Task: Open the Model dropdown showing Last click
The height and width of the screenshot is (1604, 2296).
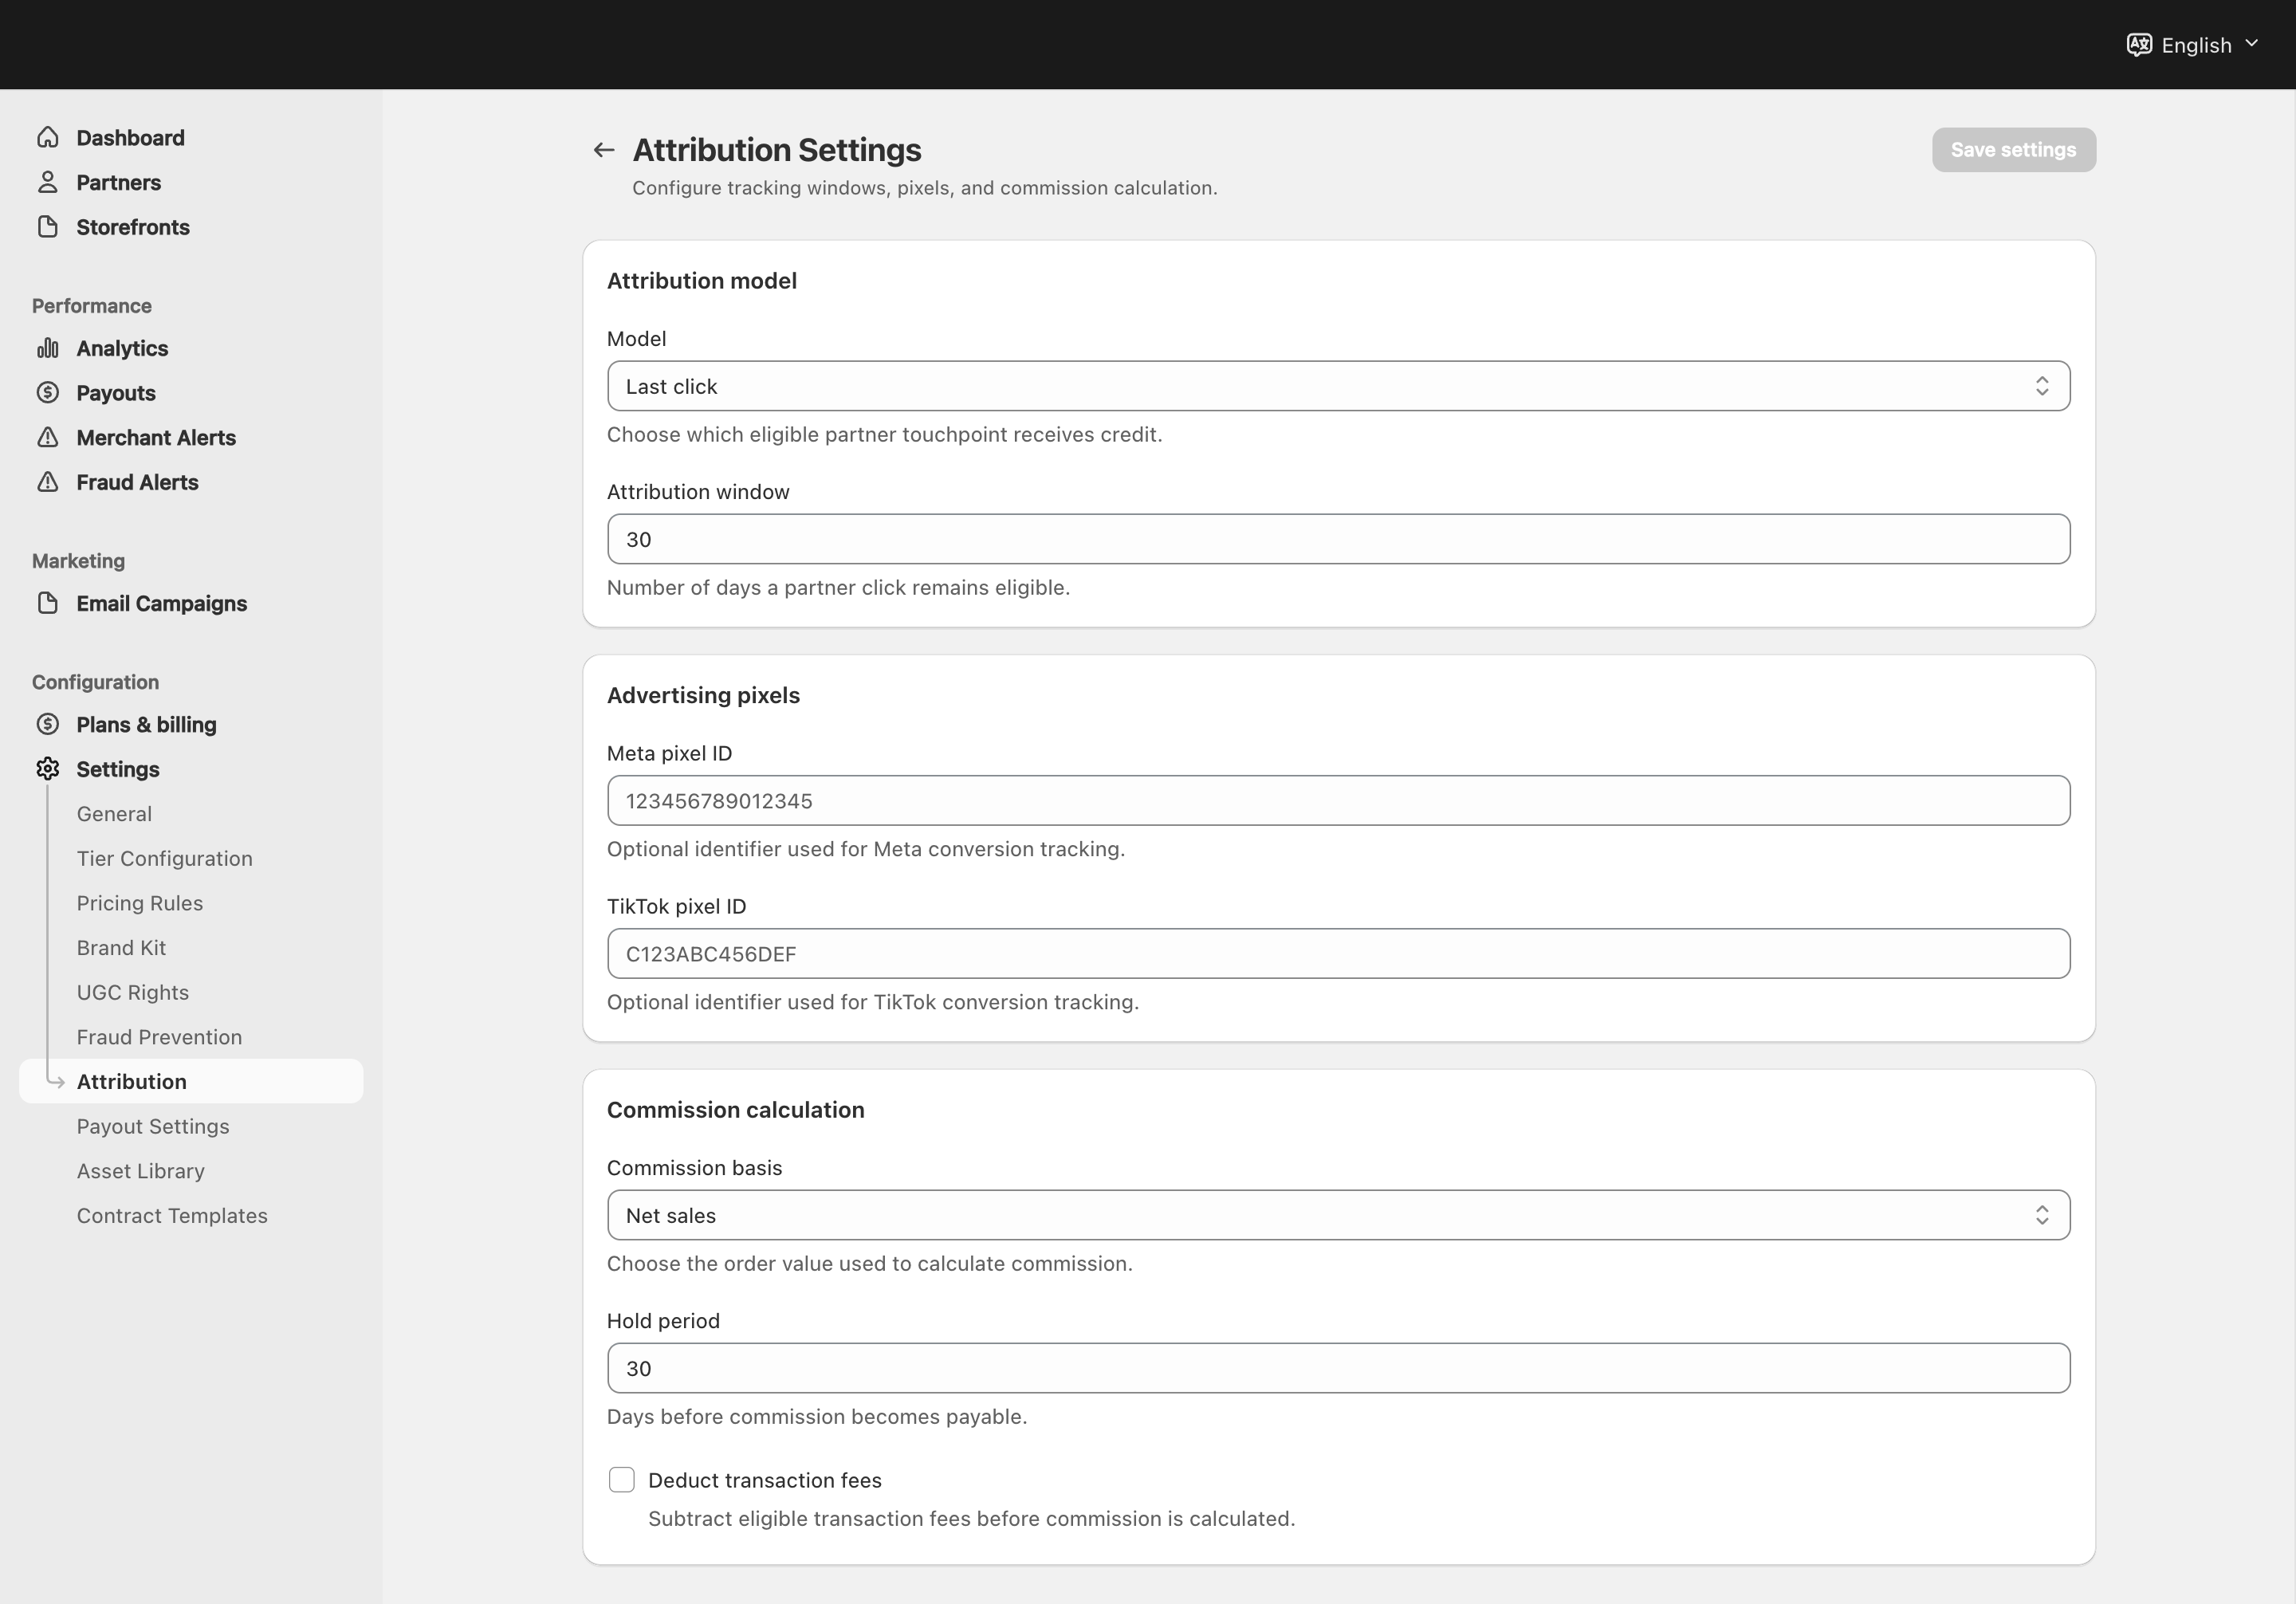Action: (x=1338, y=386)
